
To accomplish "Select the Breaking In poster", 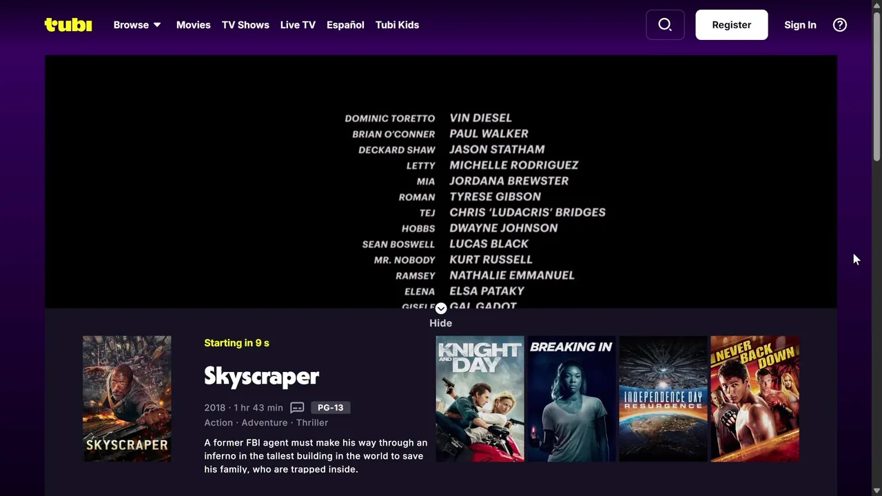I will (571, 399).
